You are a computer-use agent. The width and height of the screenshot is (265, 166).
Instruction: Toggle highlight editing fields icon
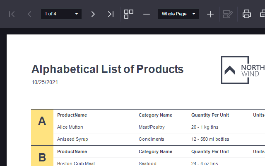tap(228, 14)
